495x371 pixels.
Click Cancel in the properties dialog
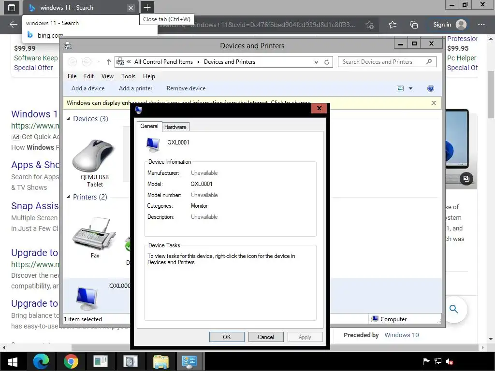tap(266, 337)
